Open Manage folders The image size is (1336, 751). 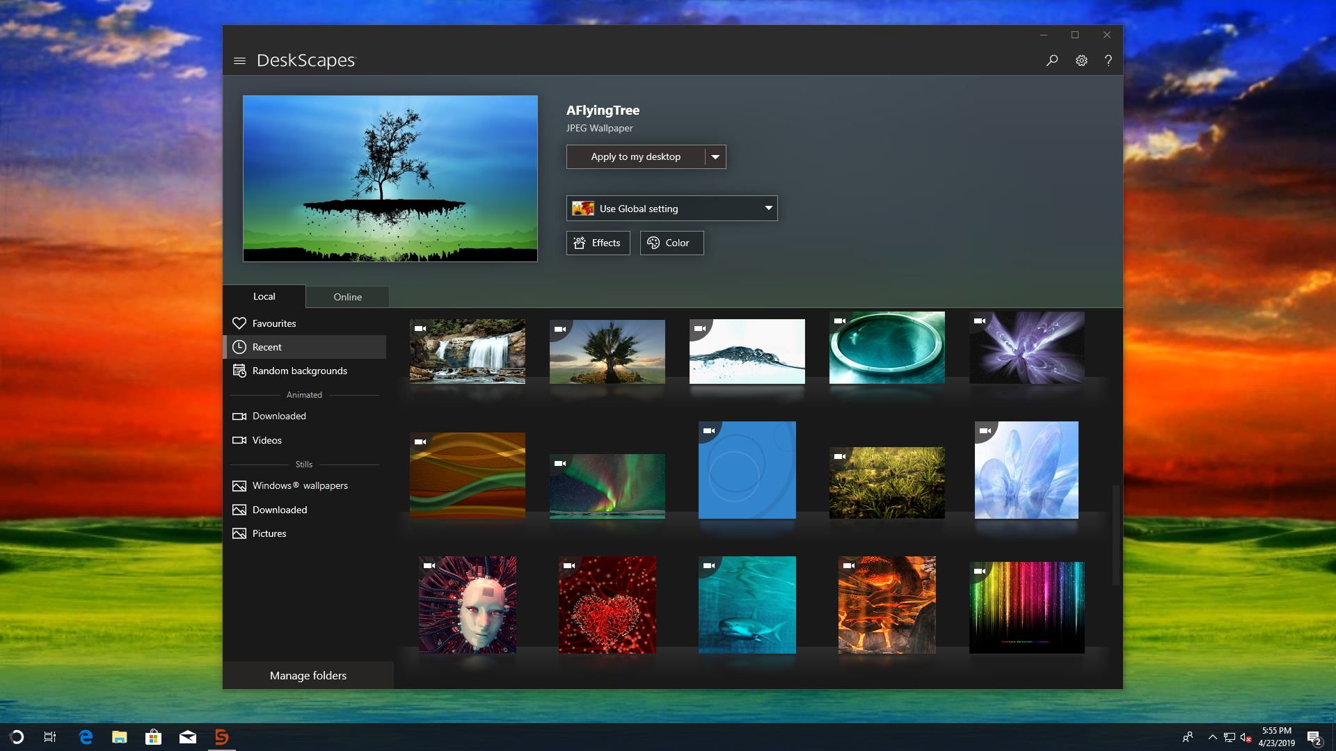pyautogui.click(x=308, y=675)
